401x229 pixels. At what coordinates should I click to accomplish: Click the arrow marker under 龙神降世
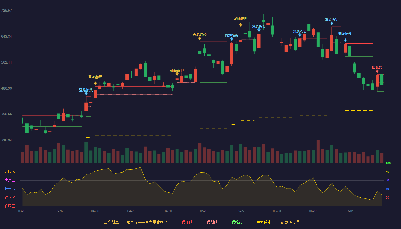tap(241, 25)
